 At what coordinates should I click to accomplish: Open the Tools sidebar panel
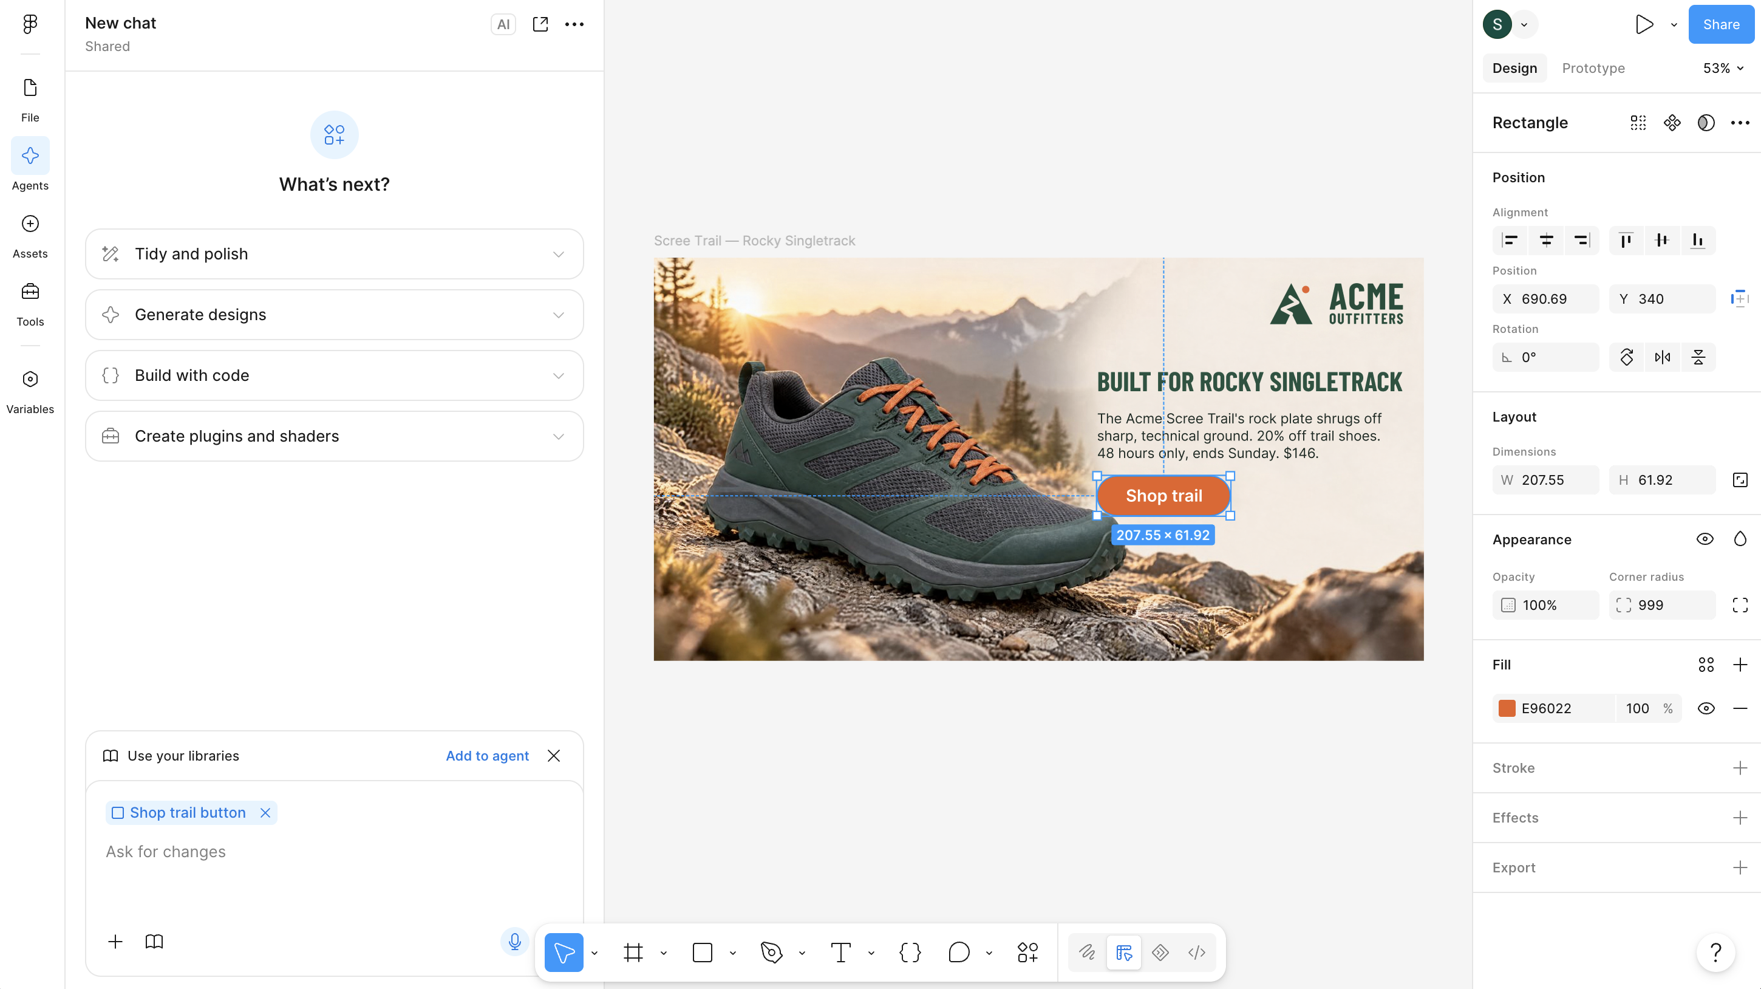(30, 304)
